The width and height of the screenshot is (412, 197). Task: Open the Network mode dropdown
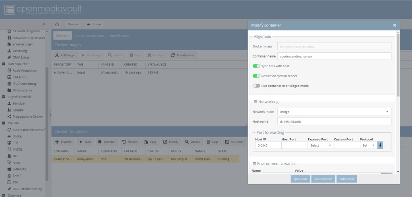pyautogui.click(x=387, y=112)
